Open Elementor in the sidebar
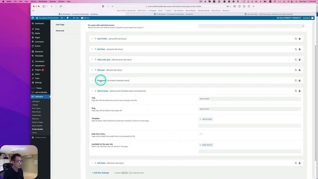Image resolution: width=318 pixels, height=179 pixels. click(39, 52)
